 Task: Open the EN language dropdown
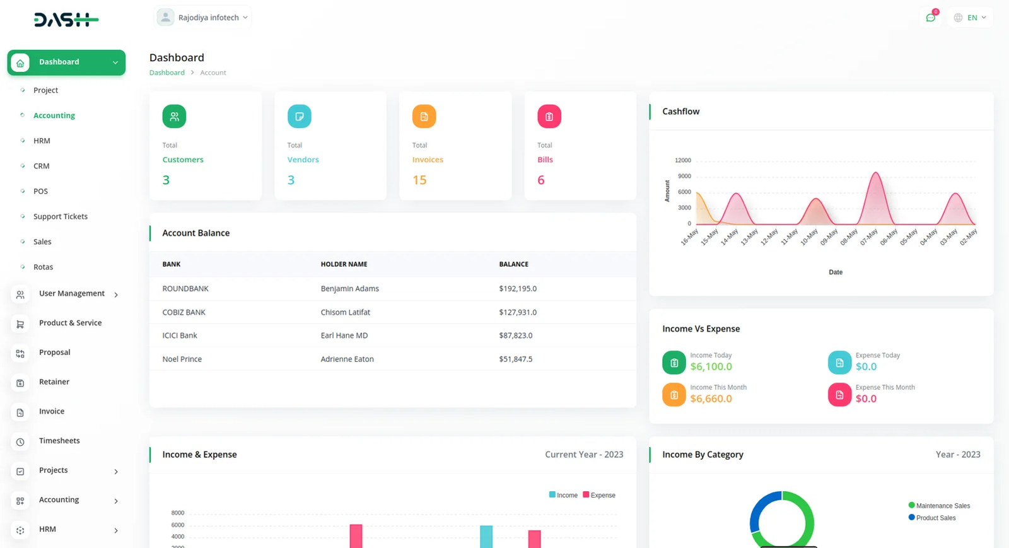970,18
